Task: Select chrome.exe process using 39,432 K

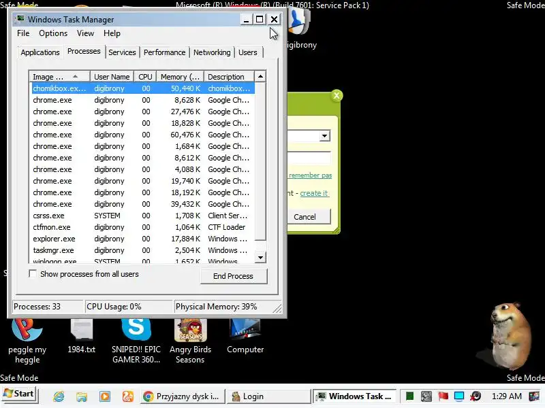Action: [143, 204]
